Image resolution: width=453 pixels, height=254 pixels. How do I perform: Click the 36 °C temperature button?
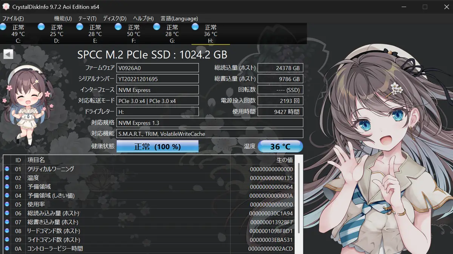coord(280,146)
